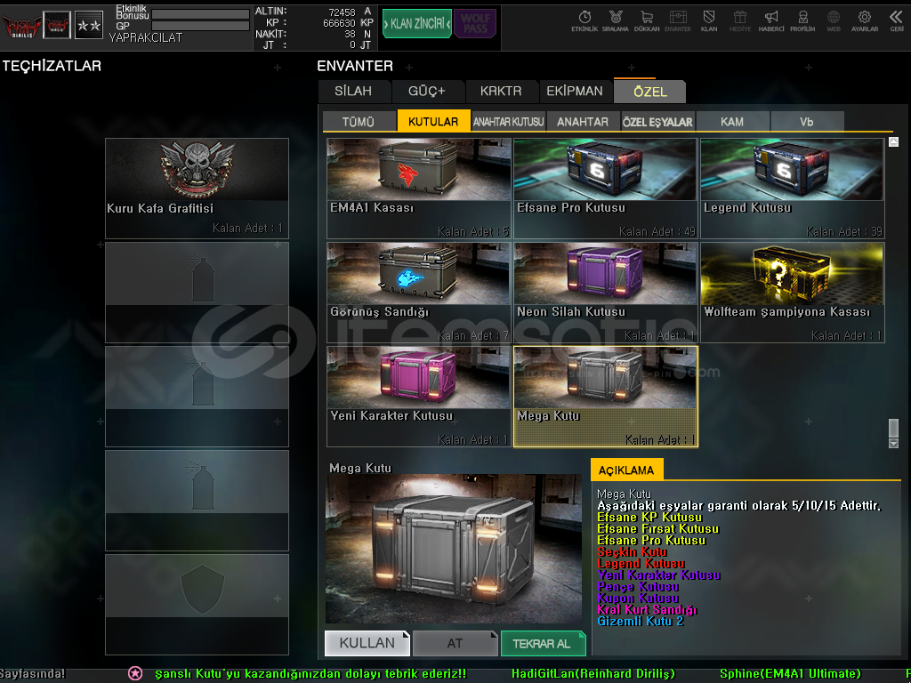Select the Kuru Kafa Grafitisi equipment slot
The height and width of the screenshot is (683, 911).
197,189
